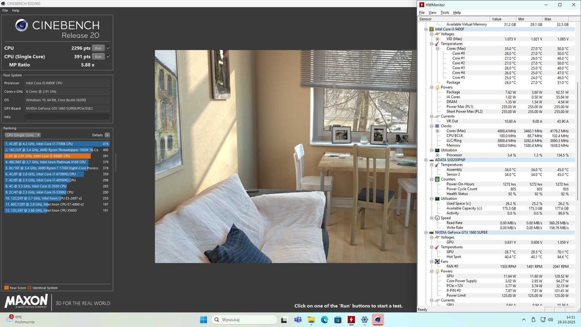Toggle the checkmark next to the CPU test
Viewport: 581px width, 327px height.
click(x=108, y=48)
